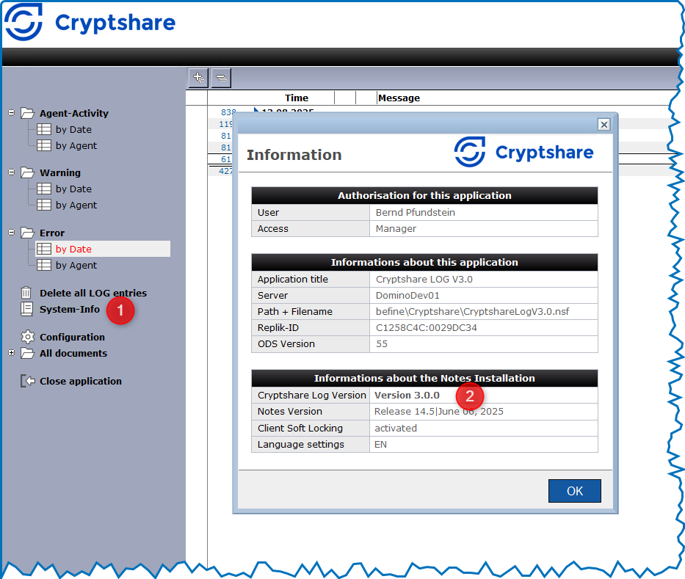Collapse the Error tree node
The height and width of the screenshot is (579, 685).
(11, 233)
